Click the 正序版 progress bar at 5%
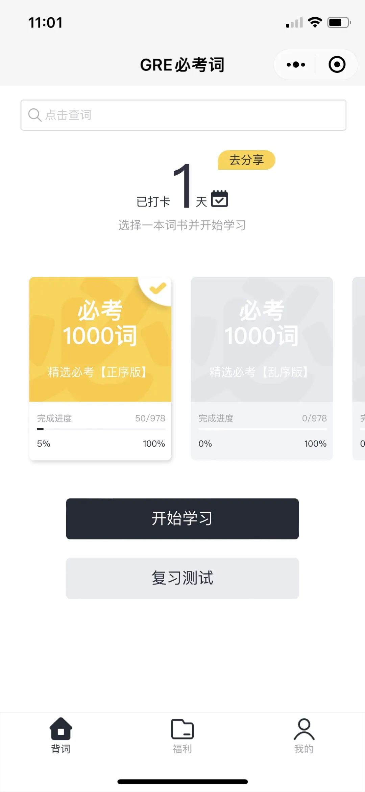Viewport: 365px width, 792px height. click(101, 429)
